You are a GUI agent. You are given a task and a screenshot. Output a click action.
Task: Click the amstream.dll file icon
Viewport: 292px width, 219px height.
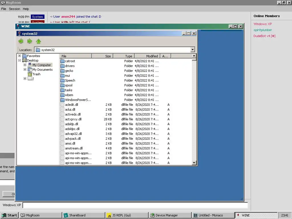coord(62,148)
